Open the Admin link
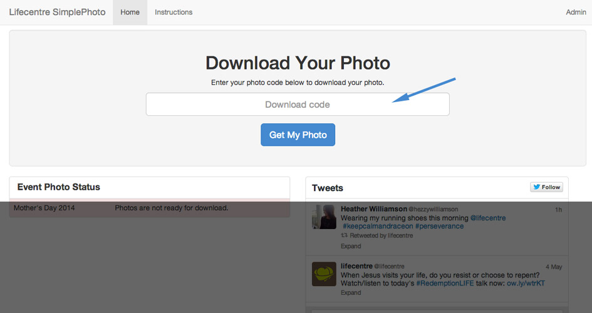Screen dimensions: 592x313 pyautogui.click(x=576, y=13)
